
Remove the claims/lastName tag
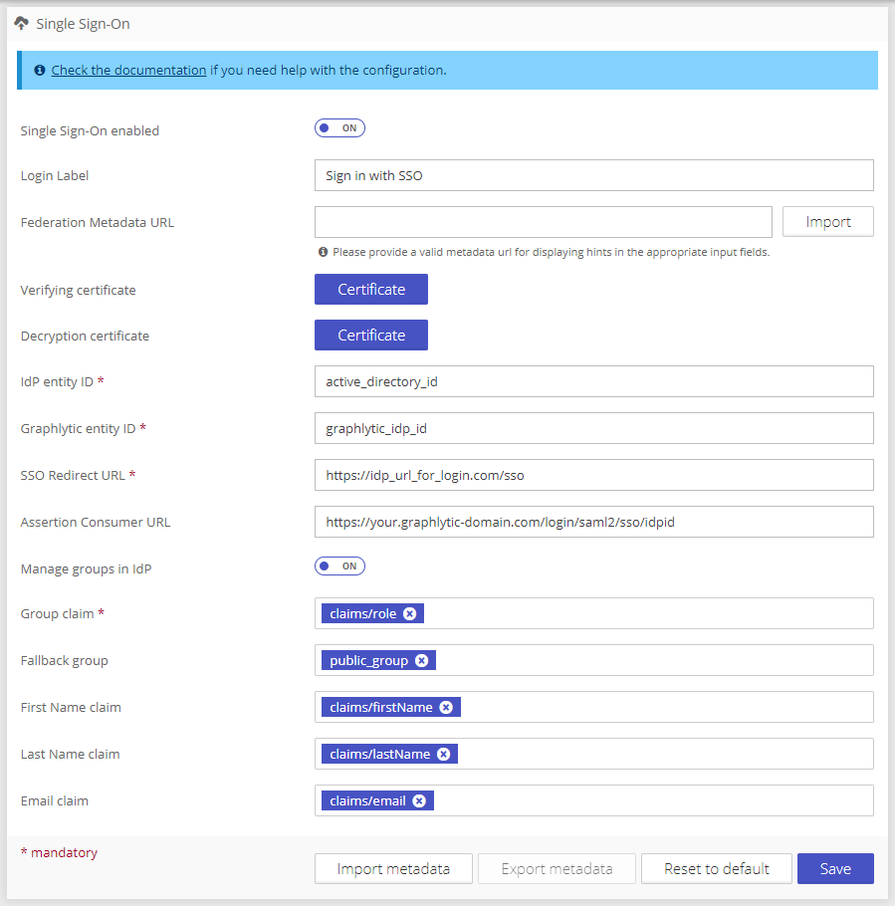coord(443,755)
